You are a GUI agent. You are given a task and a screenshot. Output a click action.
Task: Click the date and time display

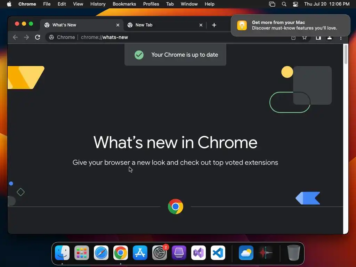(327, 4)
